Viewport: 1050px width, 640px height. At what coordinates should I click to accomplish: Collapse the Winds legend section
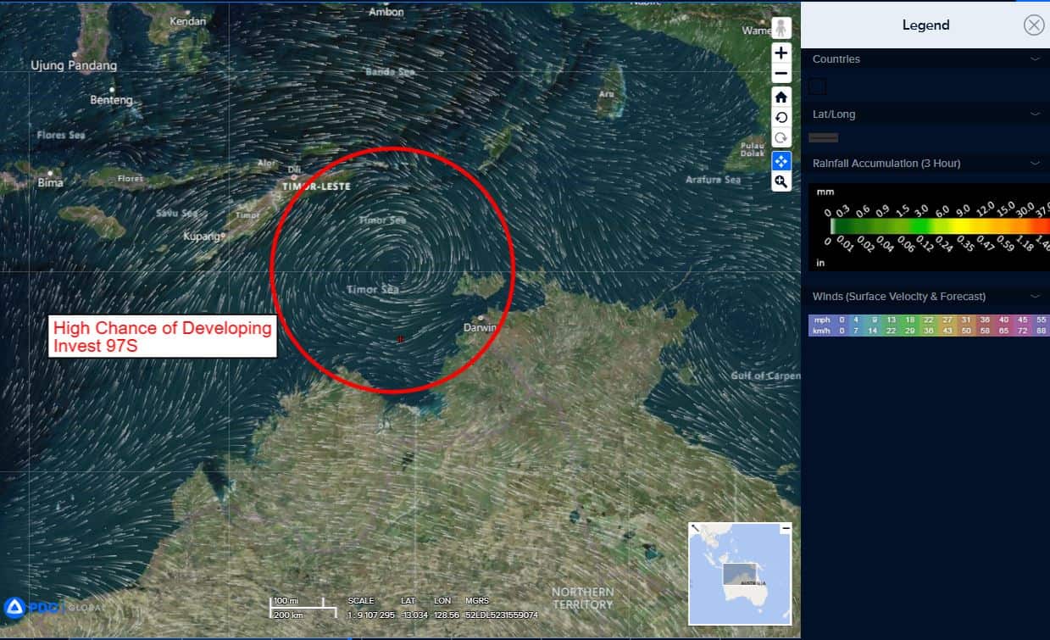tap(1035, 297)
